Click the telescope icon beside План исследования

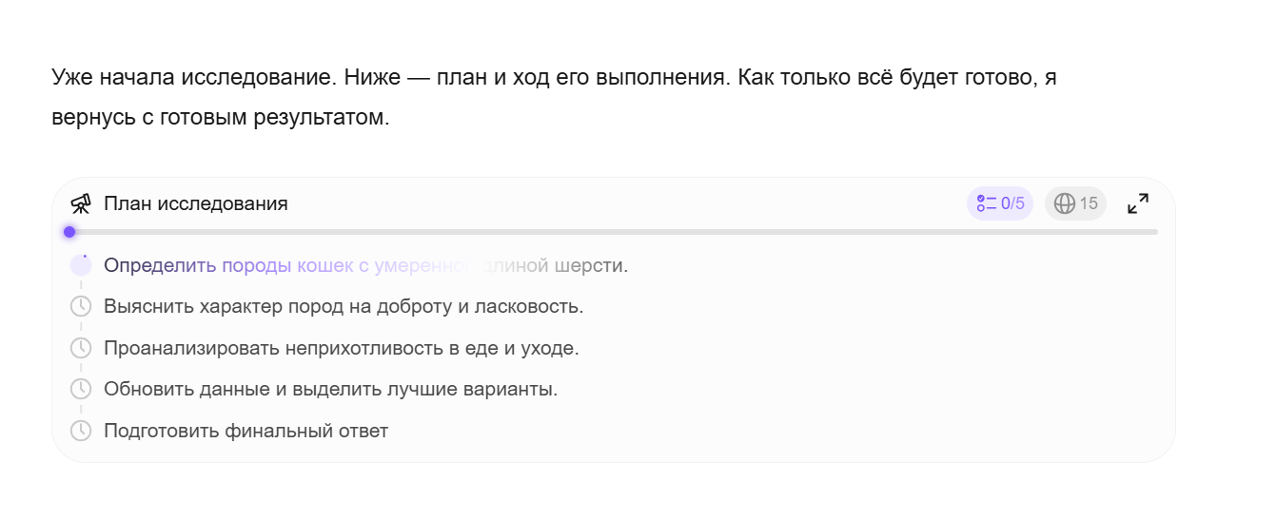click(81, 204)
